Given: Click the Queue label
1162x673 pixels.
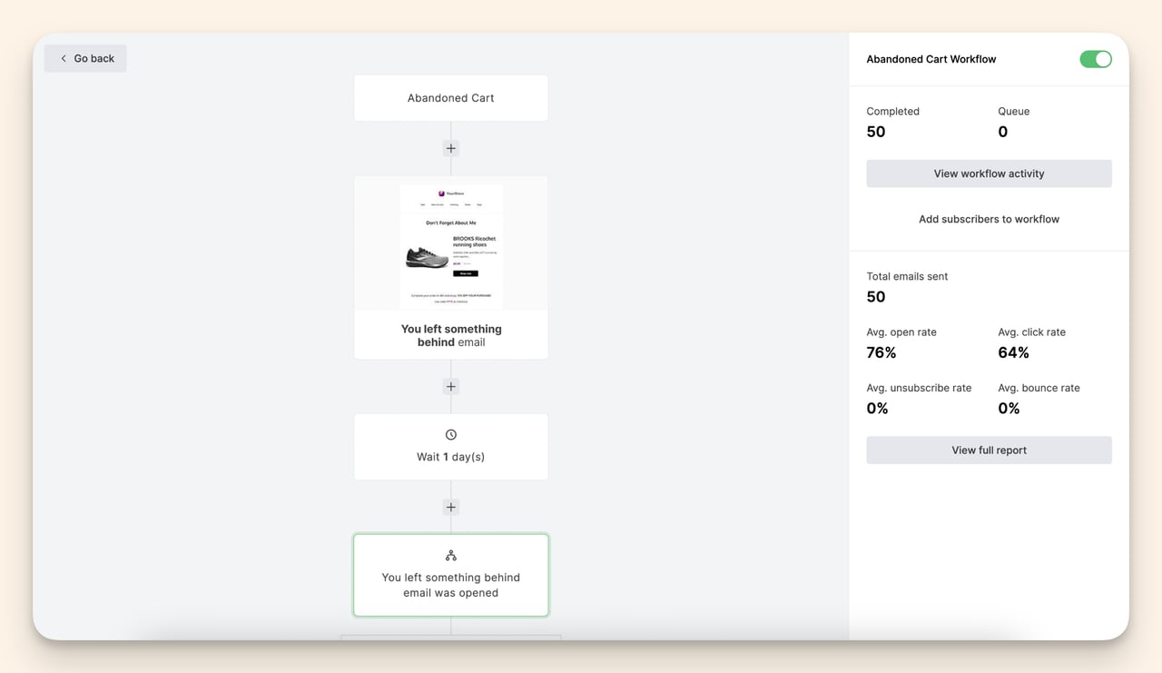Looking at the screenshot, I should click(1014, 111).
